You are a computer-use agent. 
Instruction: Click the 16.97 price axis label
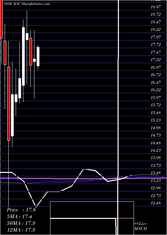tap(156, 67)
